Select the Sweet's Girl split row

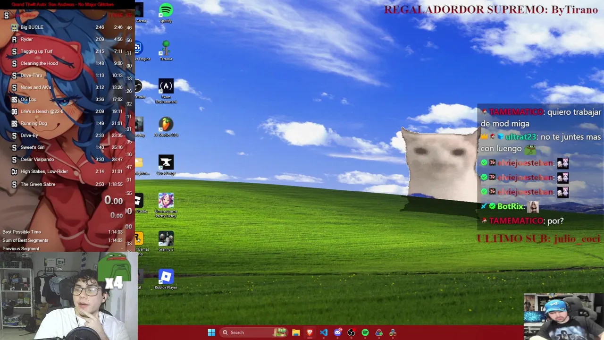(67, 147)
